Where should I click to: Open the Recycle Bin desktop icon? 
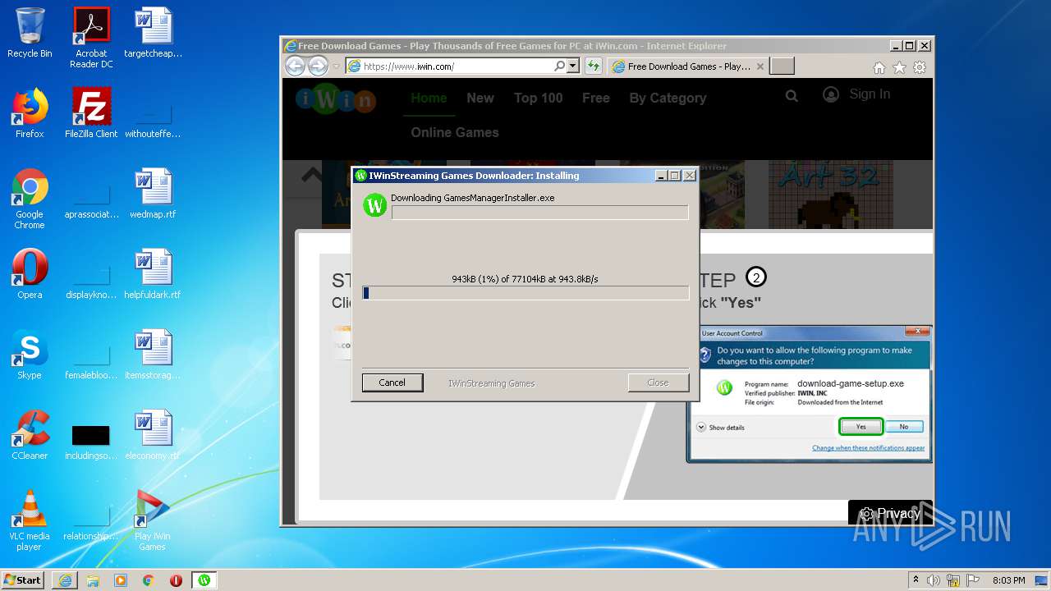tap(30, 33)
